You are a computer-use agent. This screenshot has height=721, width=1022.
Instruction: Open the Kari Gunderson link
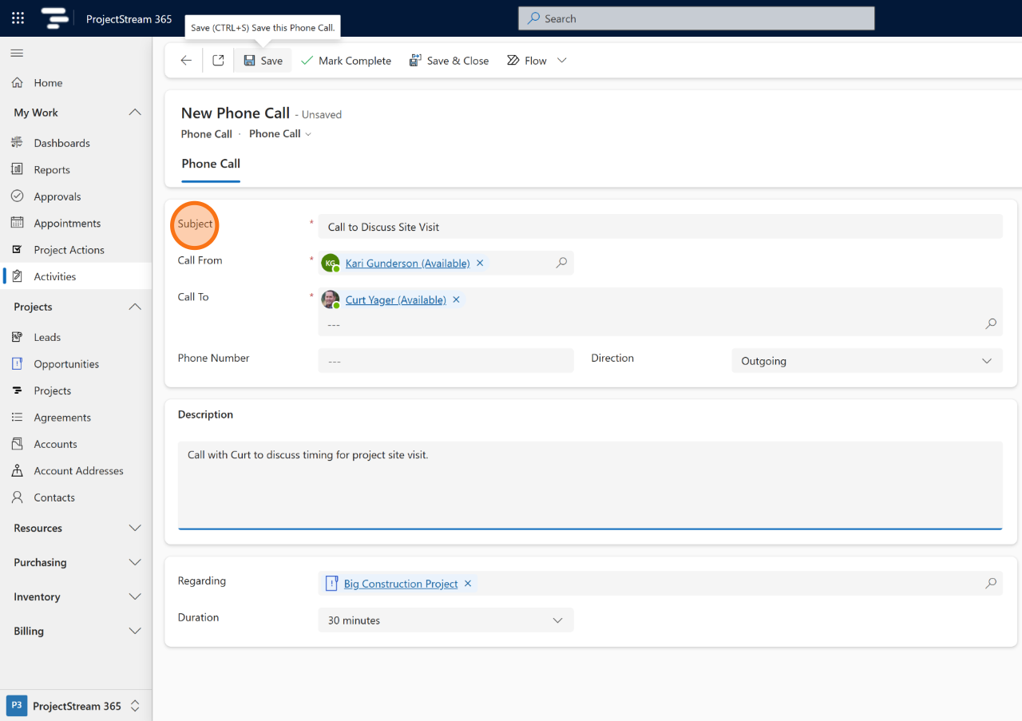pos(407,263)
